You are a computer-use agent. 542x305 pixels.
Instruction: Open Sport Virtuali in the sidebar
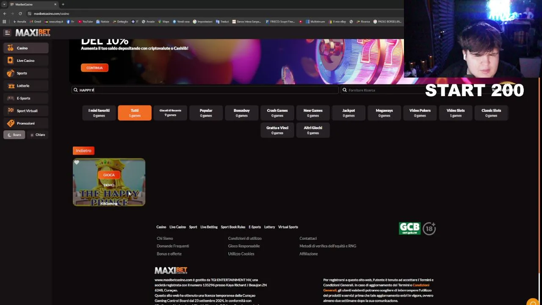(26, 111)
